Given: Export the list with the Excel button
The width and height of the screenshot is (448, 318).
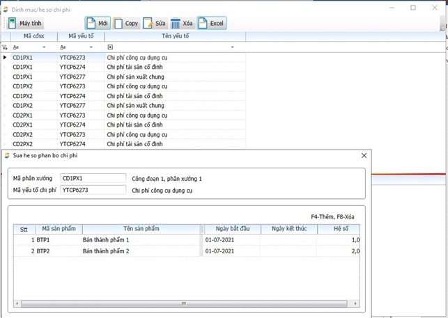Looking at the screenshot, I should click(212, 24).
